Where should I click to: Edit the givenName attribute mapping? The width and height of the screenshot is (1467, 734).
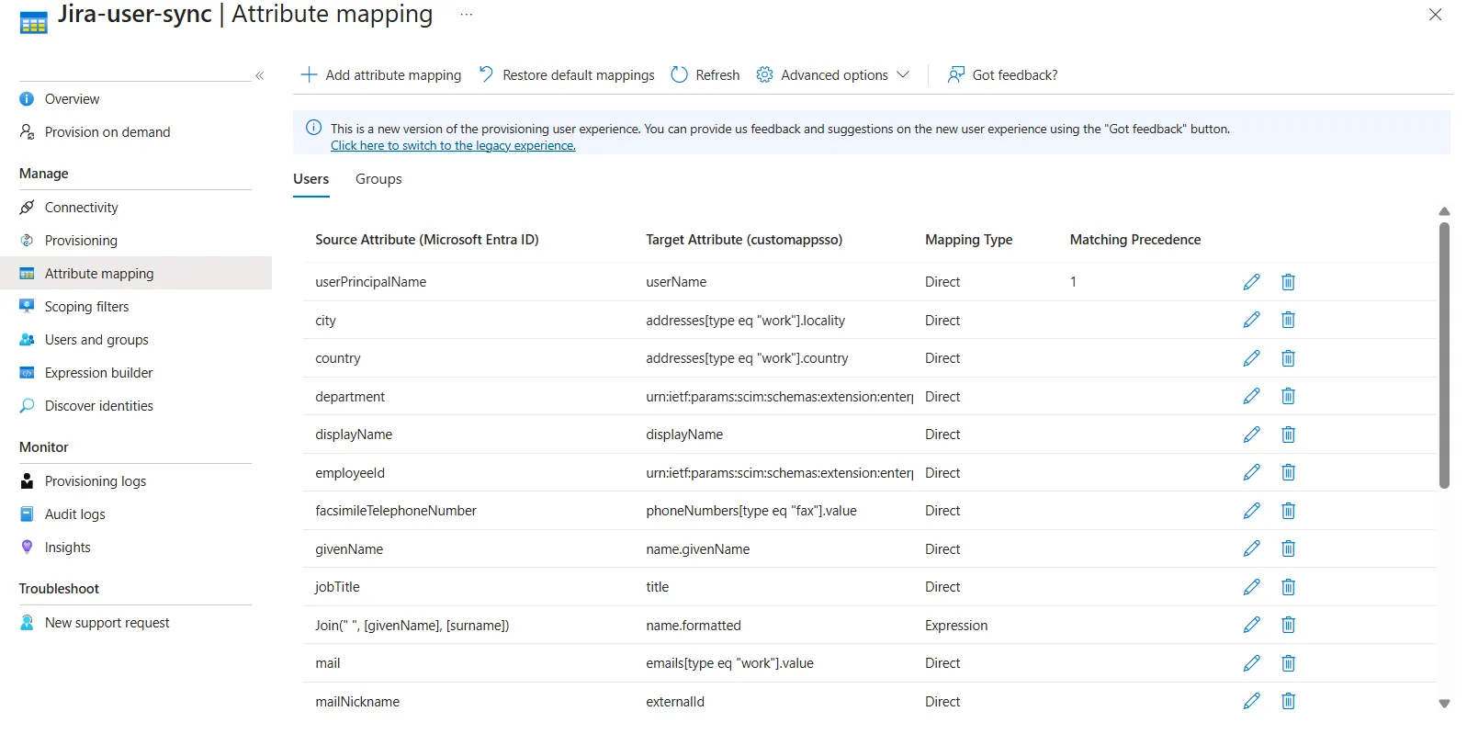[1251, 548]
